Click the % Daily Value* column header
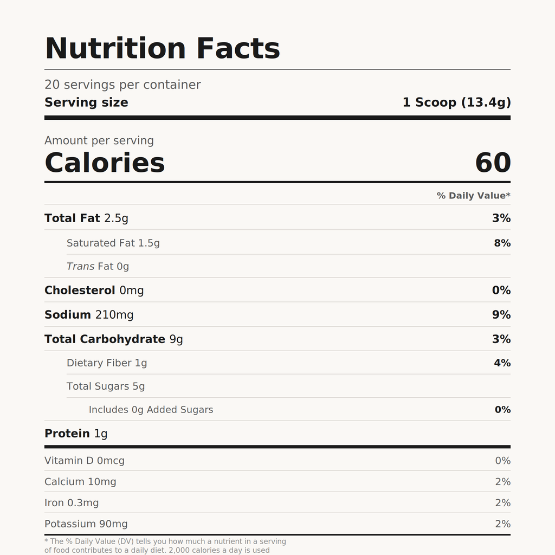 point(473,196)
